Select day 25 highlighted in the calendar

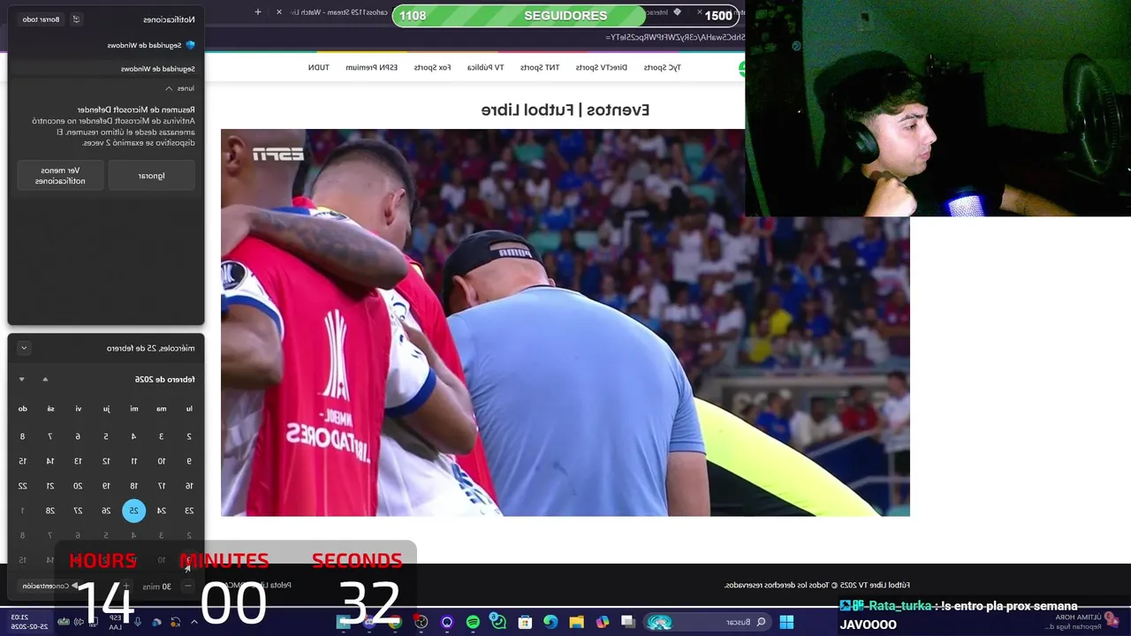[x=133, y=510]
